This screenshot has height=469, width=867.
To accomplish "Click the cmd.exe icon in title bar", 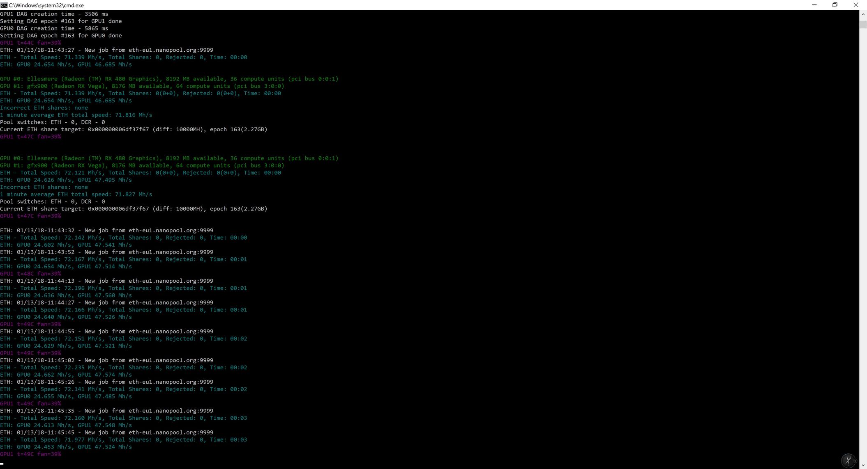I will [4, 5].
